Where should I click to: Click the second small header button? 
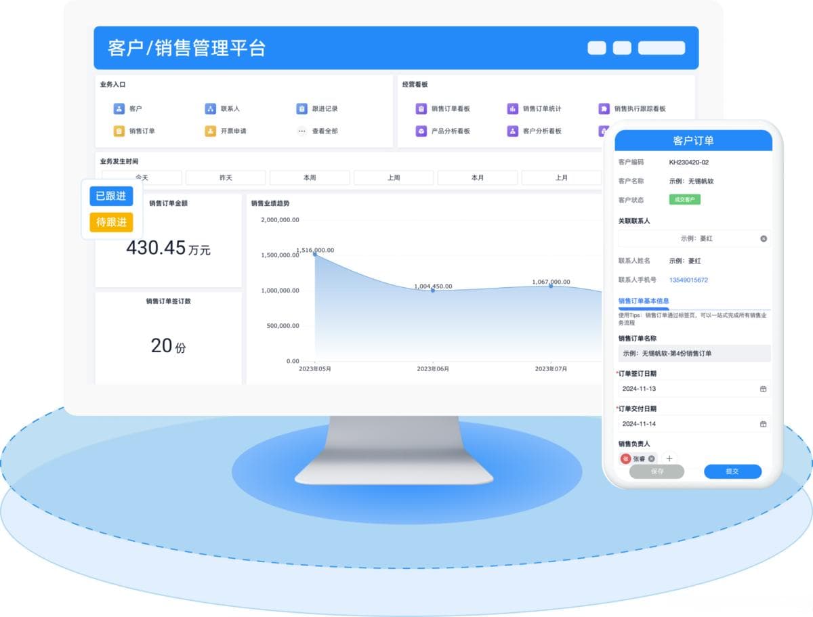point(622,48)
